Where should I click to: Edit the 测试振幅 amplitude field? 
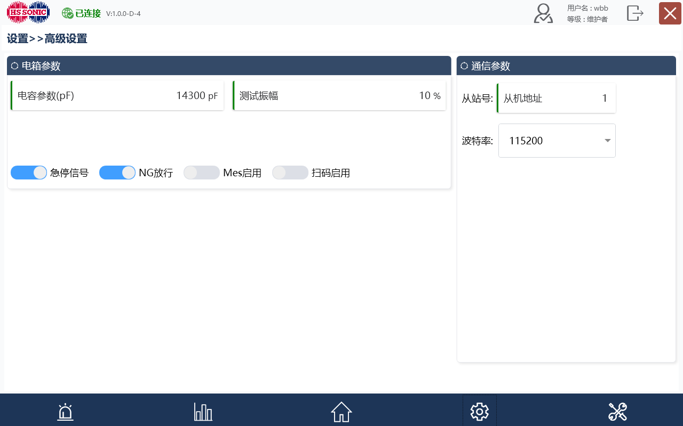339,96
